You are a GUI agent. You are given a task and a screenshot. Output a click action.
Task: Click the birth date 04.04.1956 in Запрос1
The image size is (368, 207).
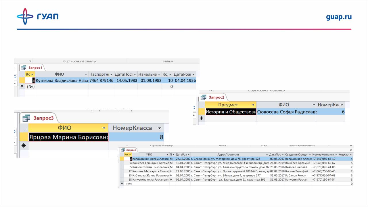[185, 80]
